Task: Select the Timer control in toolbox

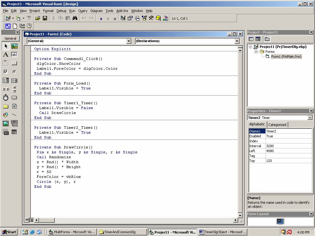Action: 6,98
